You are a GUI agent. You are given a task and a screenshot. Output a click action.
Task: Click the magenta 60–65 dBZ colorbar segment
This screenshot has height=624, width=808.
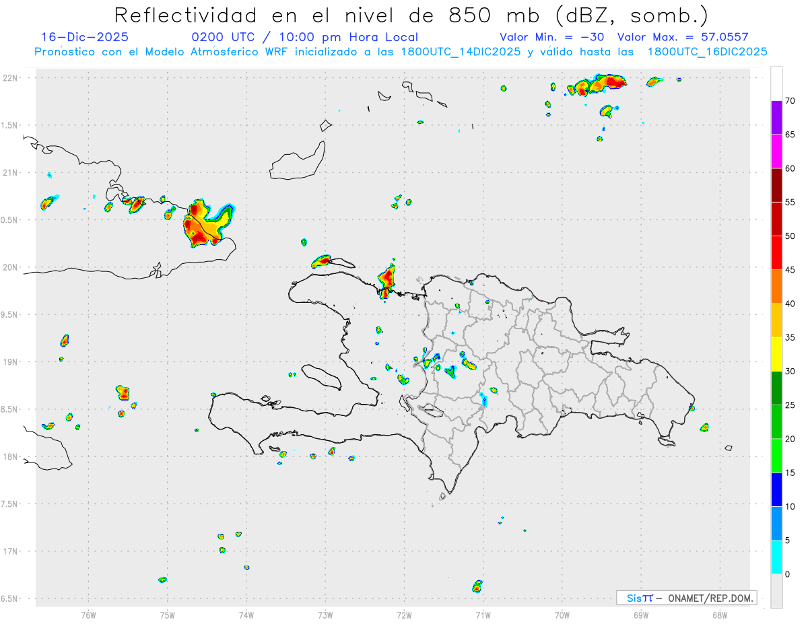[776, 151]
